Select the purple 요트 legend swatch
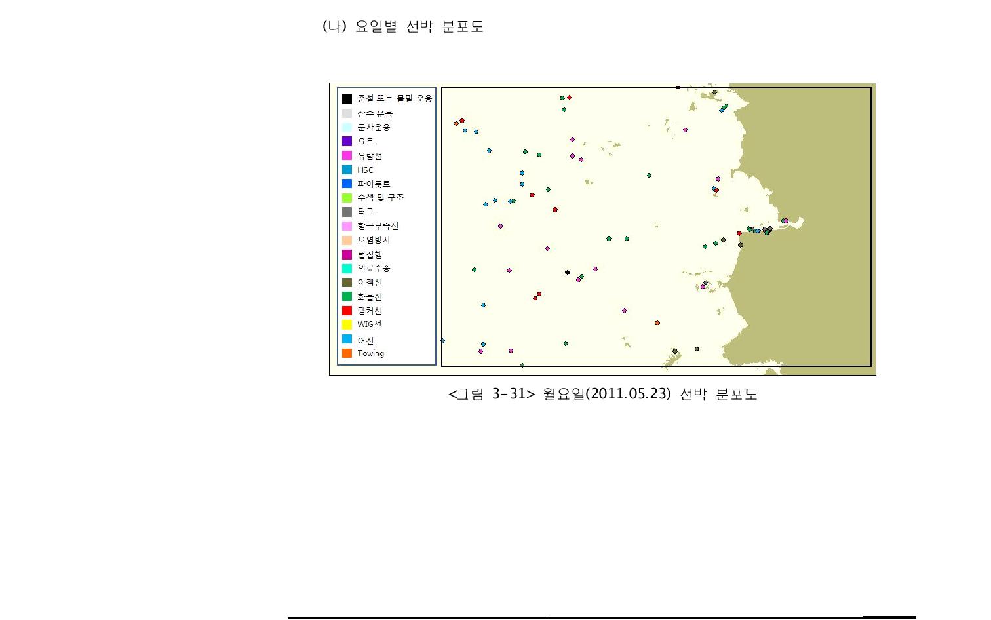This screenshot has width=991, height=620. (347, 141)
